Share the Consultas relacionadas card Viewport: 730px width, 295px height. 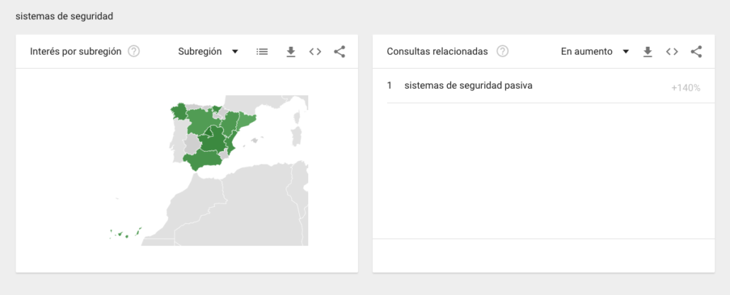pyautogui.click(x=696, y=52)
